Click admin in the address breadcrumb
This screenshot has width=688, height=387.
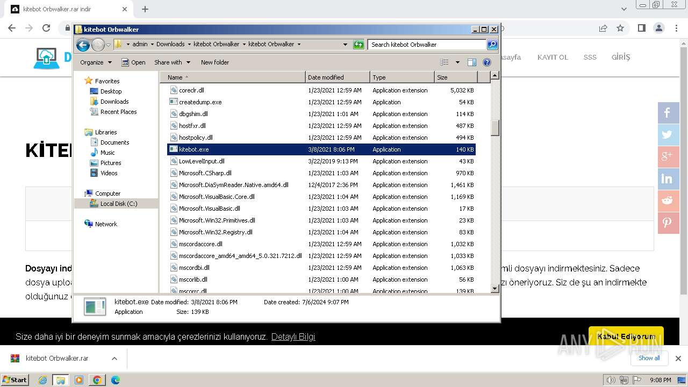[x=140, y=44]
